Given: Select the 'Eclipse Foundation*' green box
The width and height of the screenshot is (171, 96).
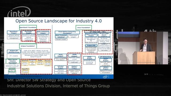Looking at the screenshot, I should (x=28, y=46).
